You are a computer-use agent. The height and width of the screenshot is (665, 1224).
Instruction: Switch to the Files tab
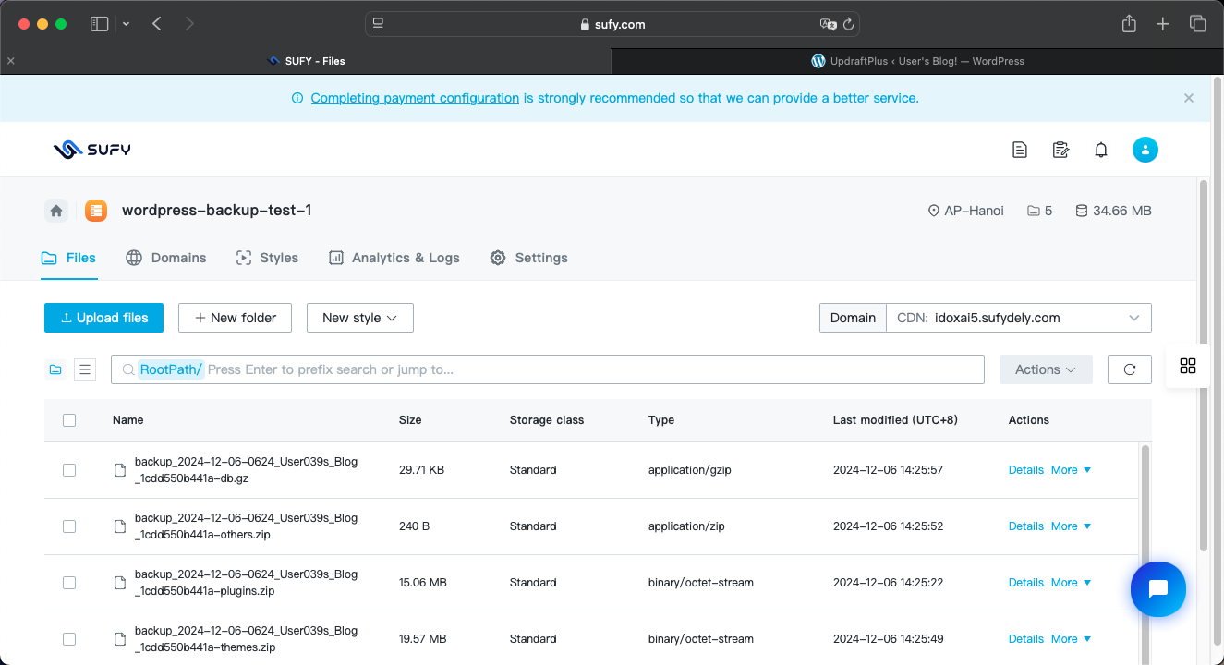(x=68, y=258)
